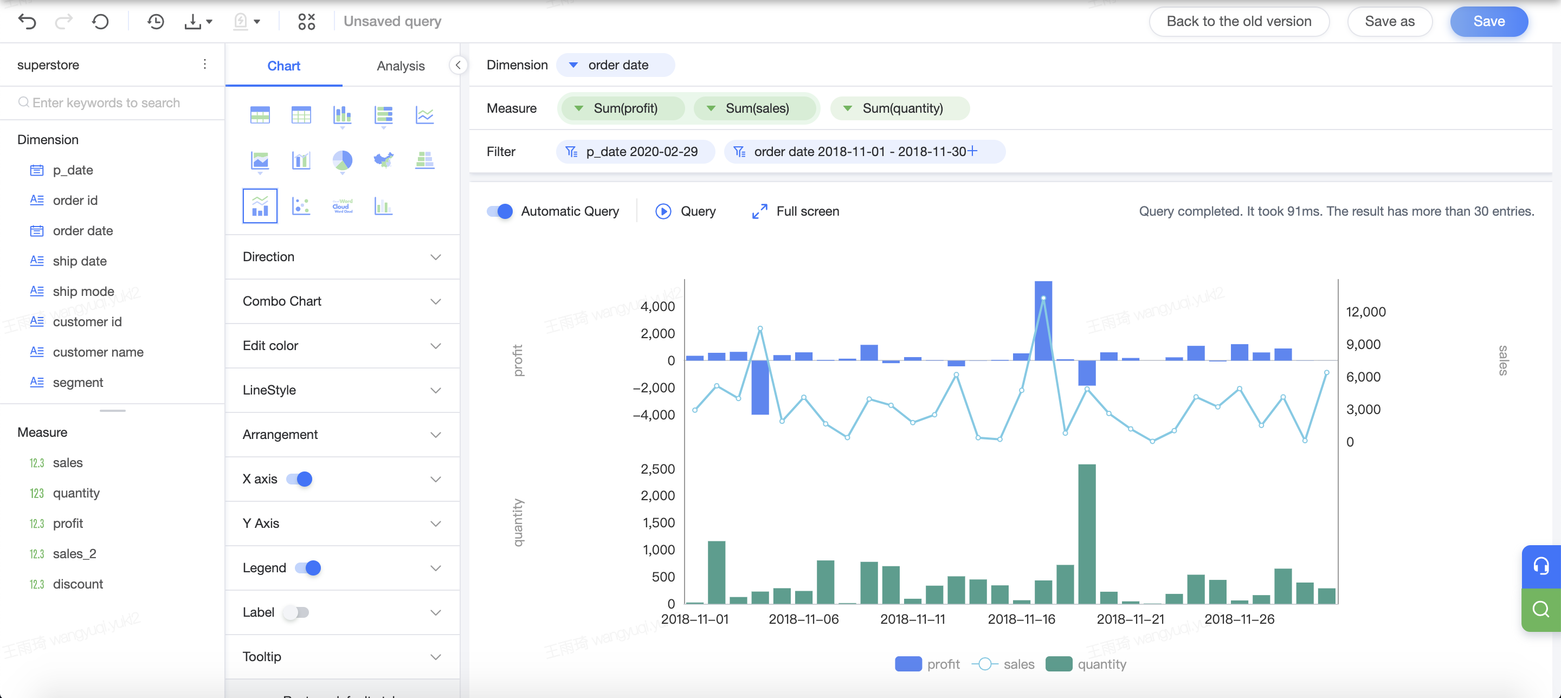Edit the p_date 2020-02-29 filter
The width and height of the screenshot is (1561, 698).
(x=635, y=152)
